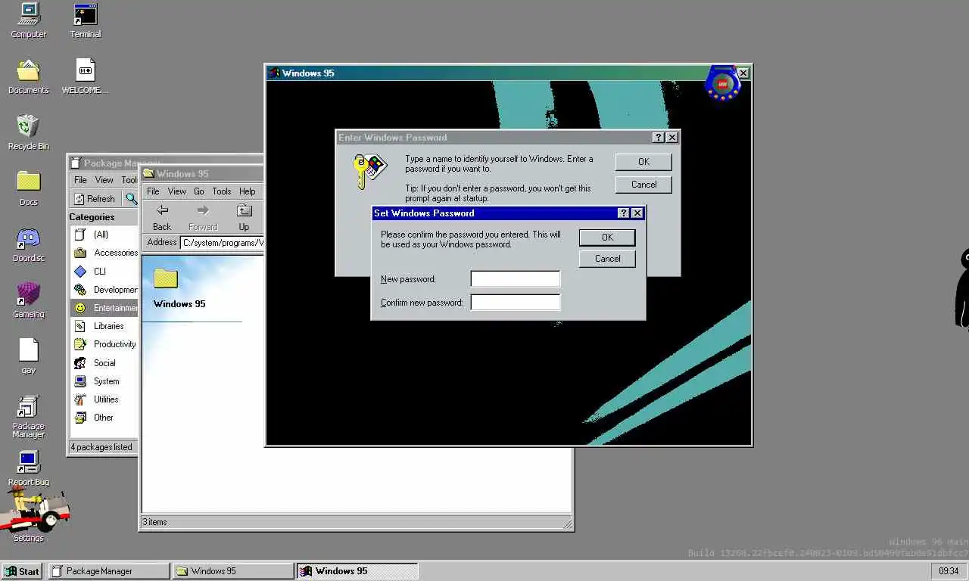
Task: Select the Libraries category
Action: (x=104, y=326)
